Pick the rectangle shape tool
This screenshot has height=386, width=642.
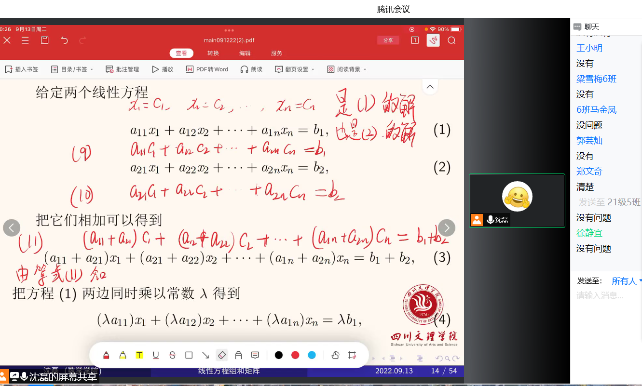click(189, 355)
